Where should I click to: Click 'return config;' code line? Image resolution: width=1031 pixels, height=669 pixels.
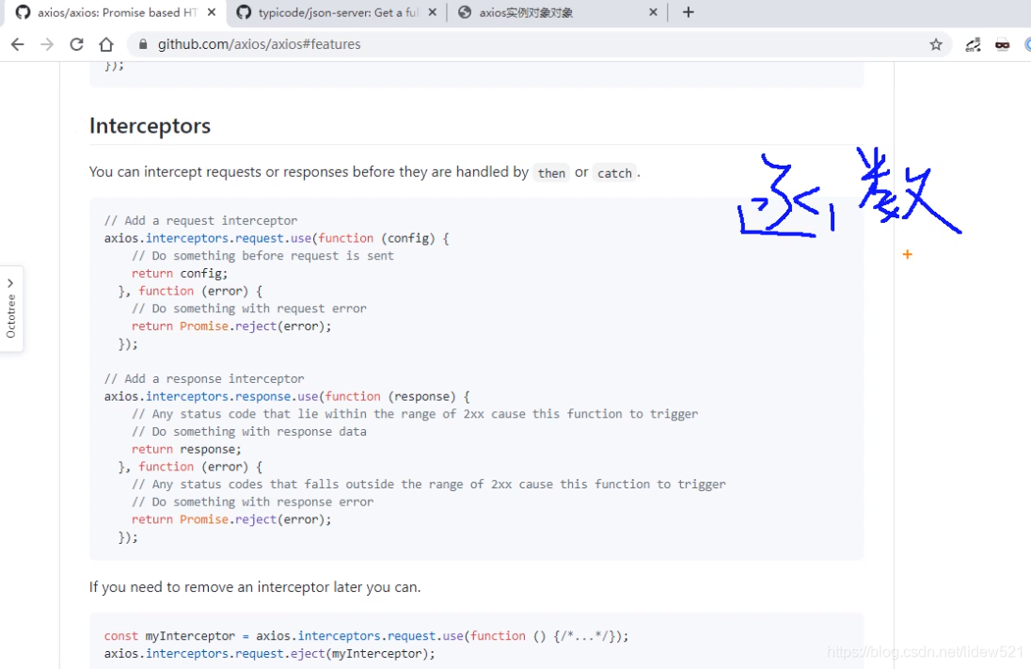coord(180,273)
